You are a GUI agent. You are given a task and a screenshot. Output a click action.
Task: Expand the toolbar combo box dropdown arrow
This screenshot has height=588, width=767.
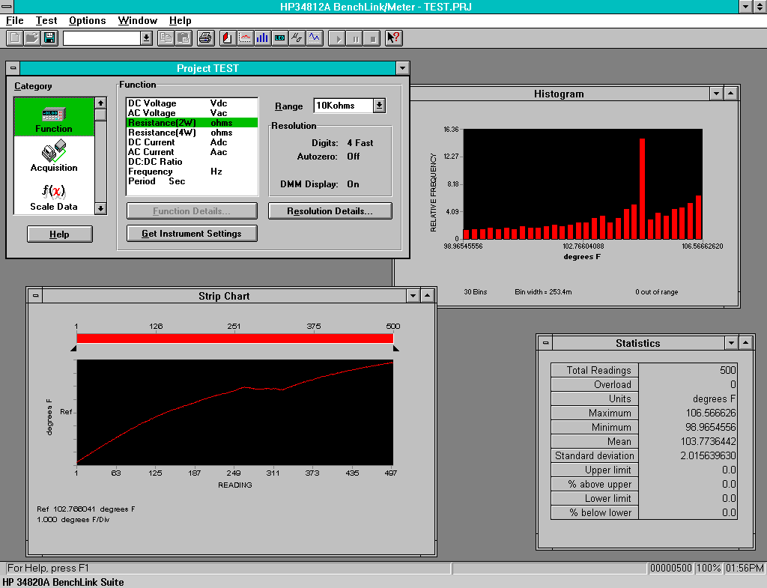coord(146,37)
